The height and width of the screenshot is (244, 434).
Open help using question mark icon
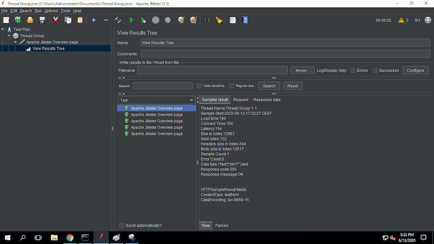[245, 20]
